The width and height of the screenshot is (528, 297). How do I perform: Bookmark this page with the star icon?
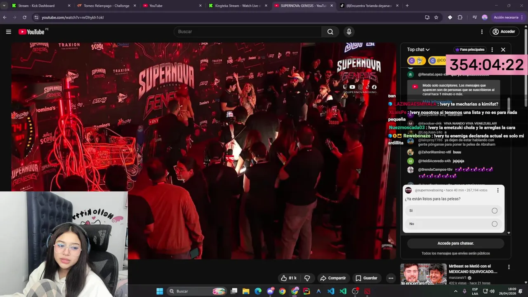point(436,17)
